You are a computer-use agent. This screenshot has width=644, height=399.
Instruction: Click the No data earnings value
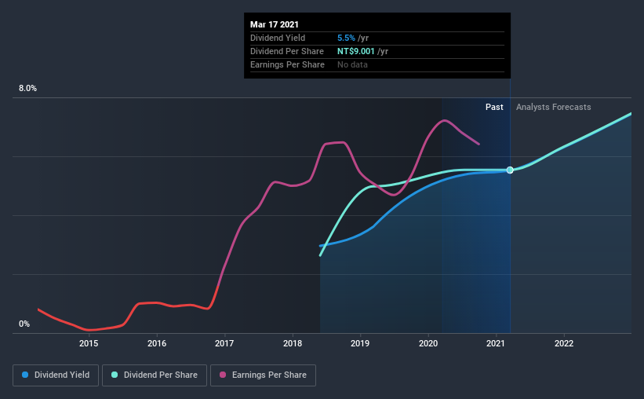pos(352,64)
